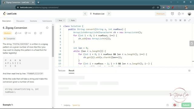
Task: Switch to the Result tab
Action: (x=72, y=71)
